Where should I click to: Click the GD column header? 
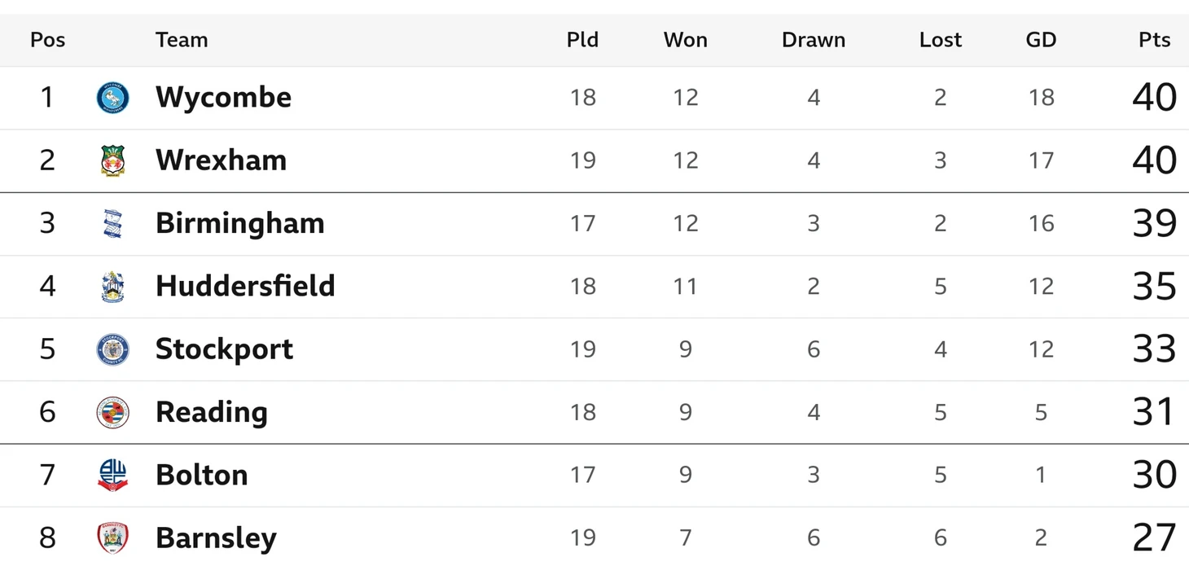tap(1041, 40)
